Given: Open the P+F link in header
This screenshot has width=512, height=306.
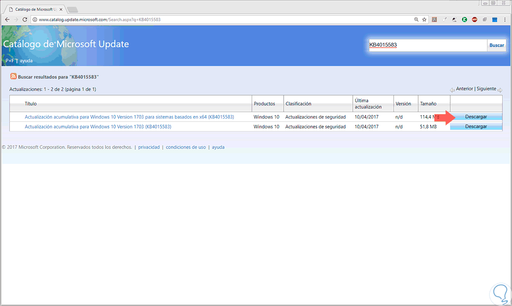Looking at the screenshot, I should click(10, 61).
